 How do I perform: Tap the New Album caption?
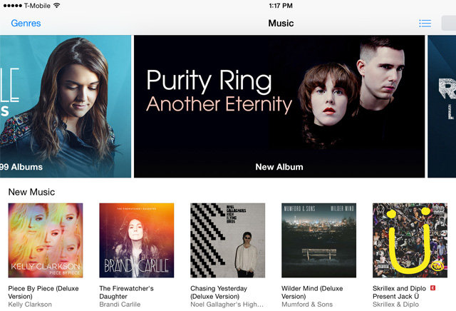click(x=279, y=167)
